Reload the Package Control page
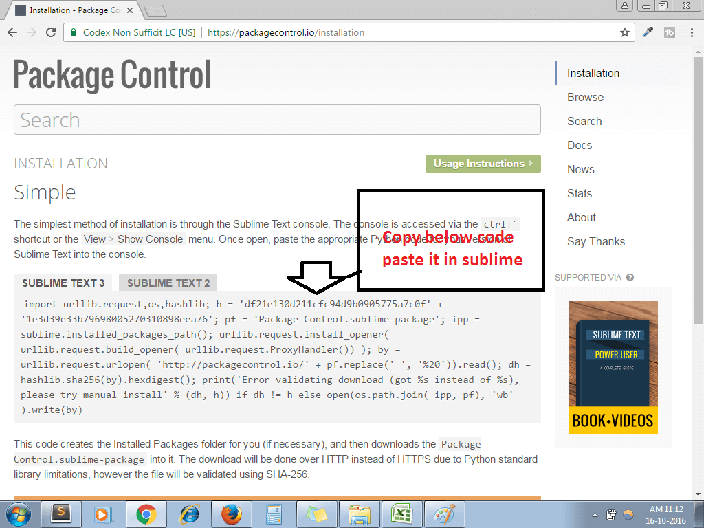This screenshot has height=528, width=704. [51, 32]
